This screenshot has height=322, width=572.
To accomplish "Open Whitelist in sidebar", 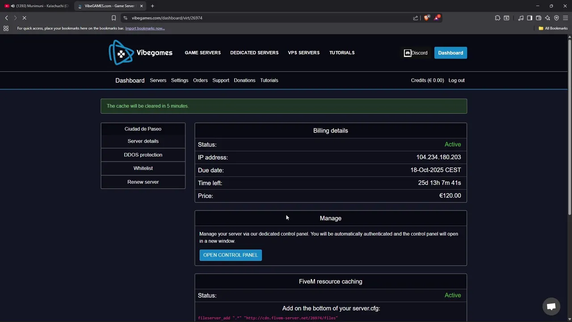I will (x=143, y=168).
